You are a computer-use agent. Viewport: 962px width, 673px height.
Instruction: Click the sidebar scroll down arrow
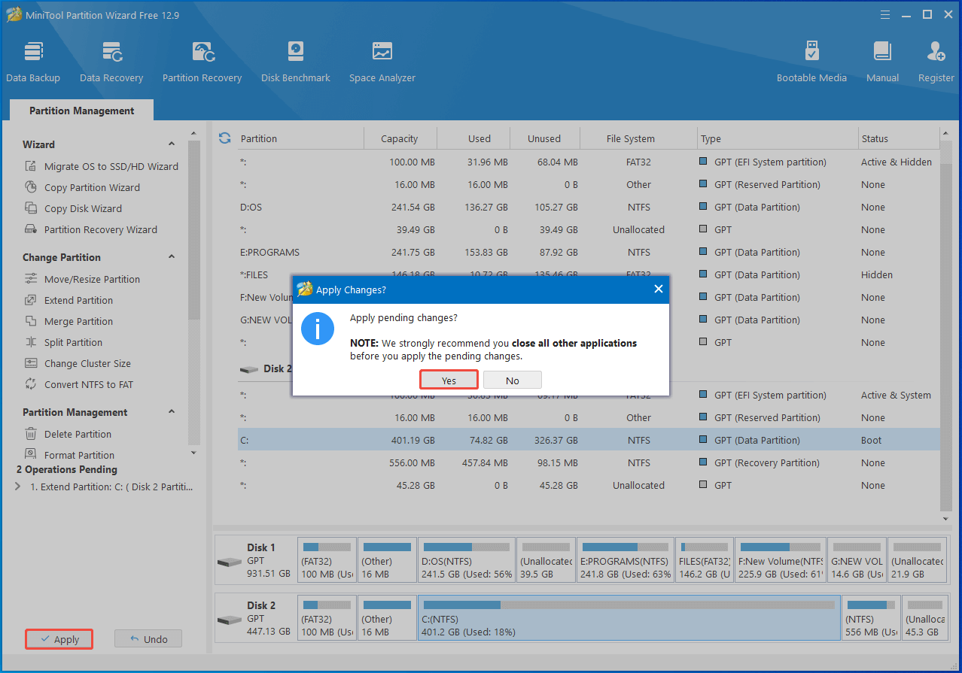tap(193, 453)
